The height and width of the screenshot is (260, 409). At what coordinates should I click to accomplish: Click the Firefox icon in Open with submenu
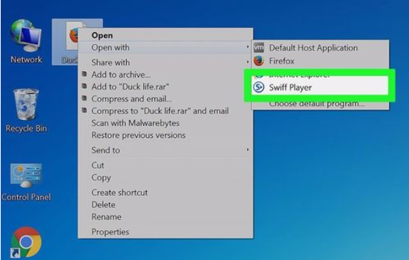tap(259, 61)
